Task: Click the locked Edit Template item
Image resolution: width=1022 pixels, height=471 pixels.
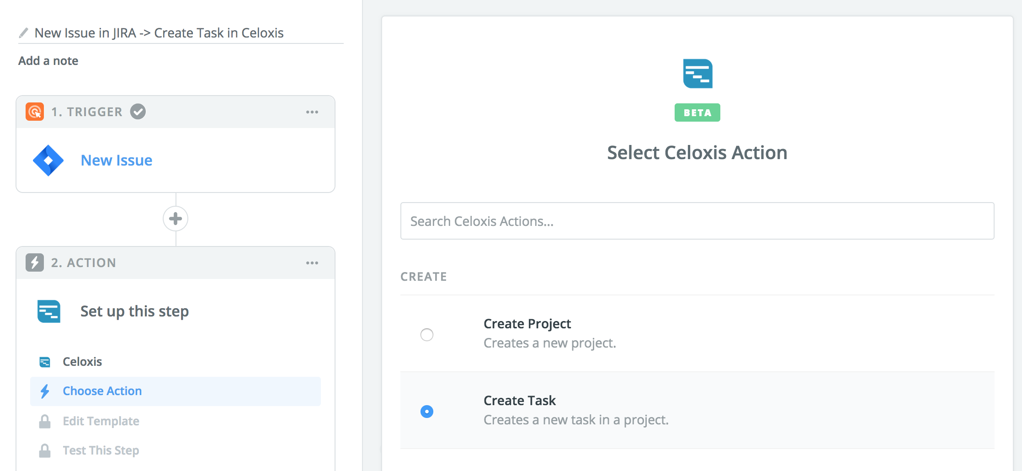Action: pyautogui.click(x=101, y=421)
